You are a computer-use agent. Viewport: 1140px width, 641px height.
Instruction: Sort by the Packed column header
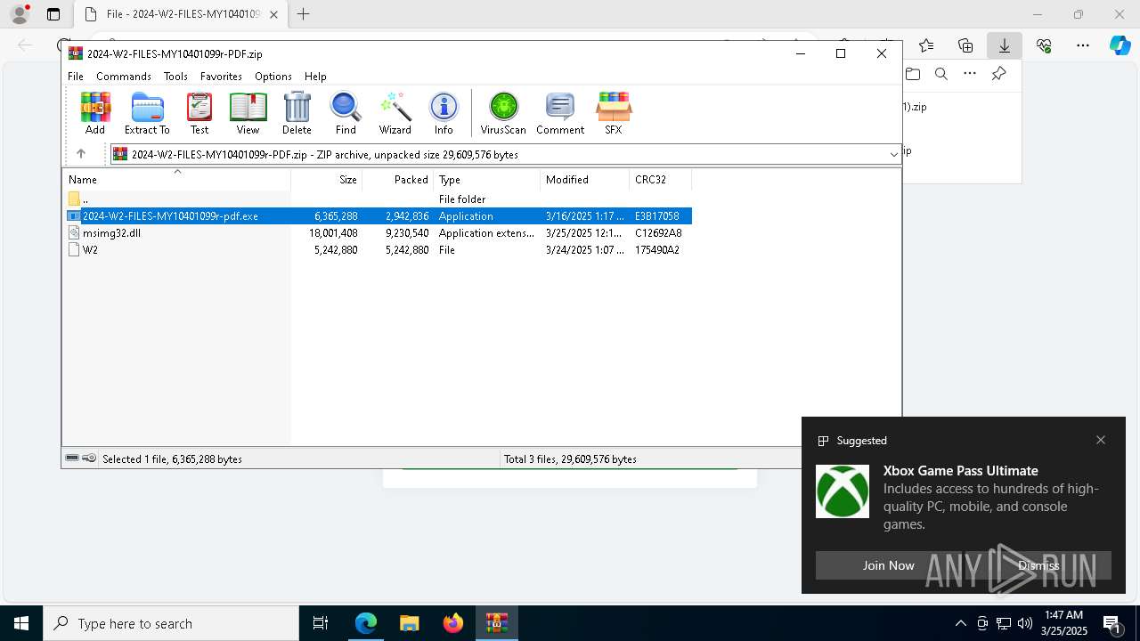(x=397, y=180)
